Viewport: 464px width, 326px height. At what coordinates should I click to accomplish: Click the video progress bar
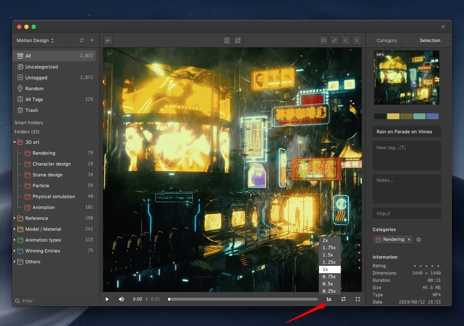243,299
